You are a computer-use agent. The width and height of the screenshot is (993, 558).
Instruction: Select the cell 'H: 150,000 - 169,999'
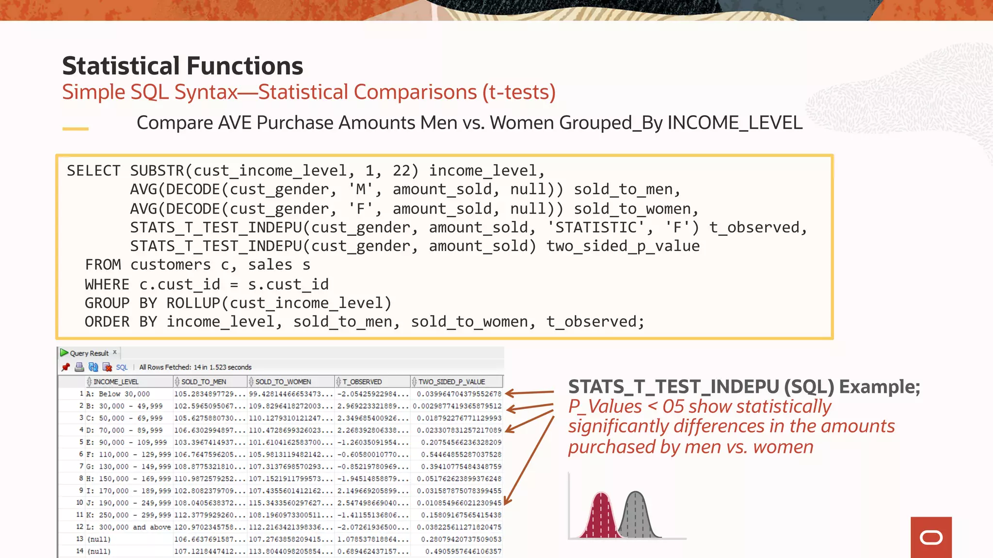pyautogui.click(x=129, y=479)
